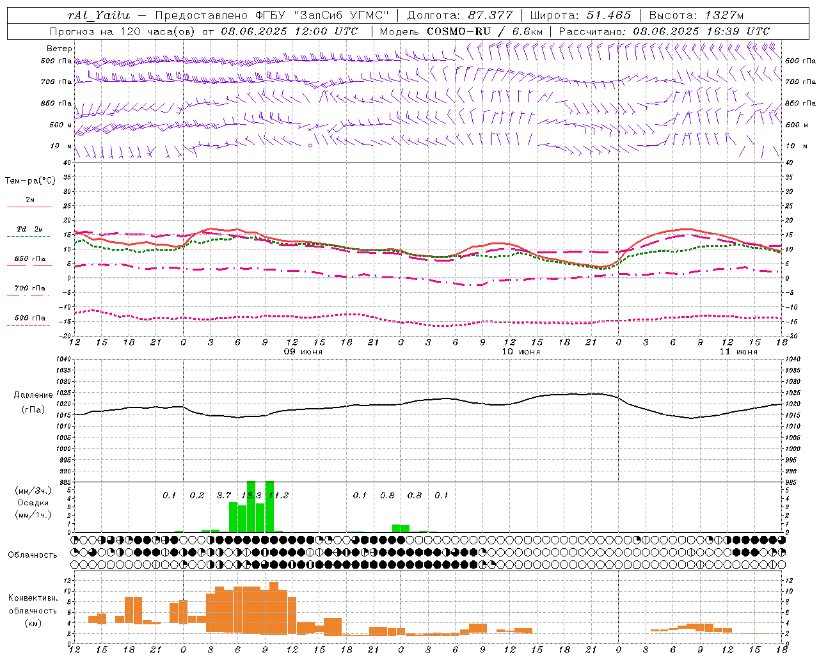Click the station name rAl_Yailu in header

(x=99, y=15)
